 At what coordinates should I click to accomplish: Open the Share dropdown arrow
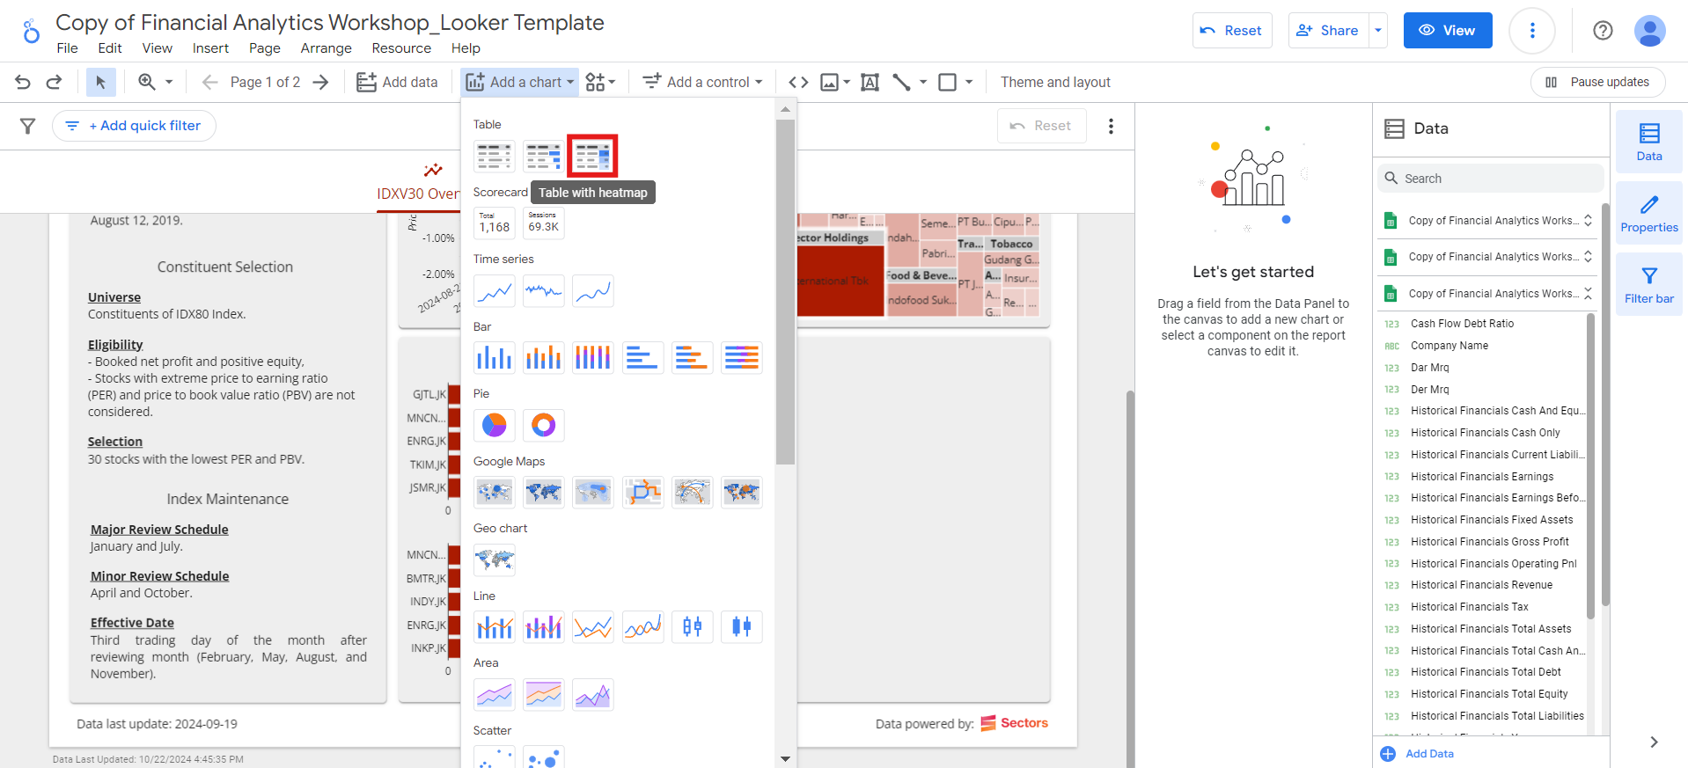pyautogui.click(x=1378, y=30)
